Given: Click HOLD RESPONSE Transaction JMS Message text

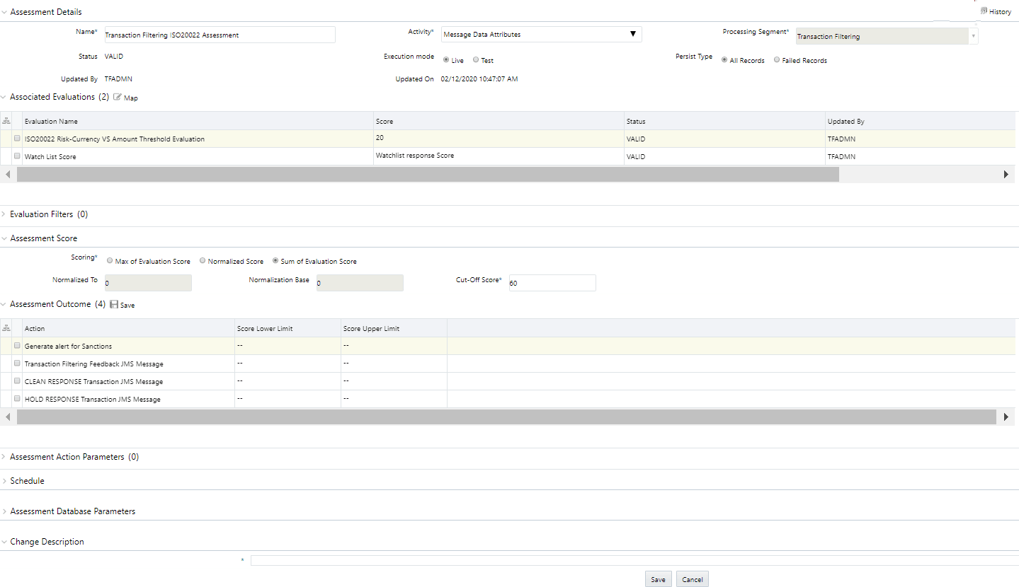Looking at the screenshot, I should (93, 399).
